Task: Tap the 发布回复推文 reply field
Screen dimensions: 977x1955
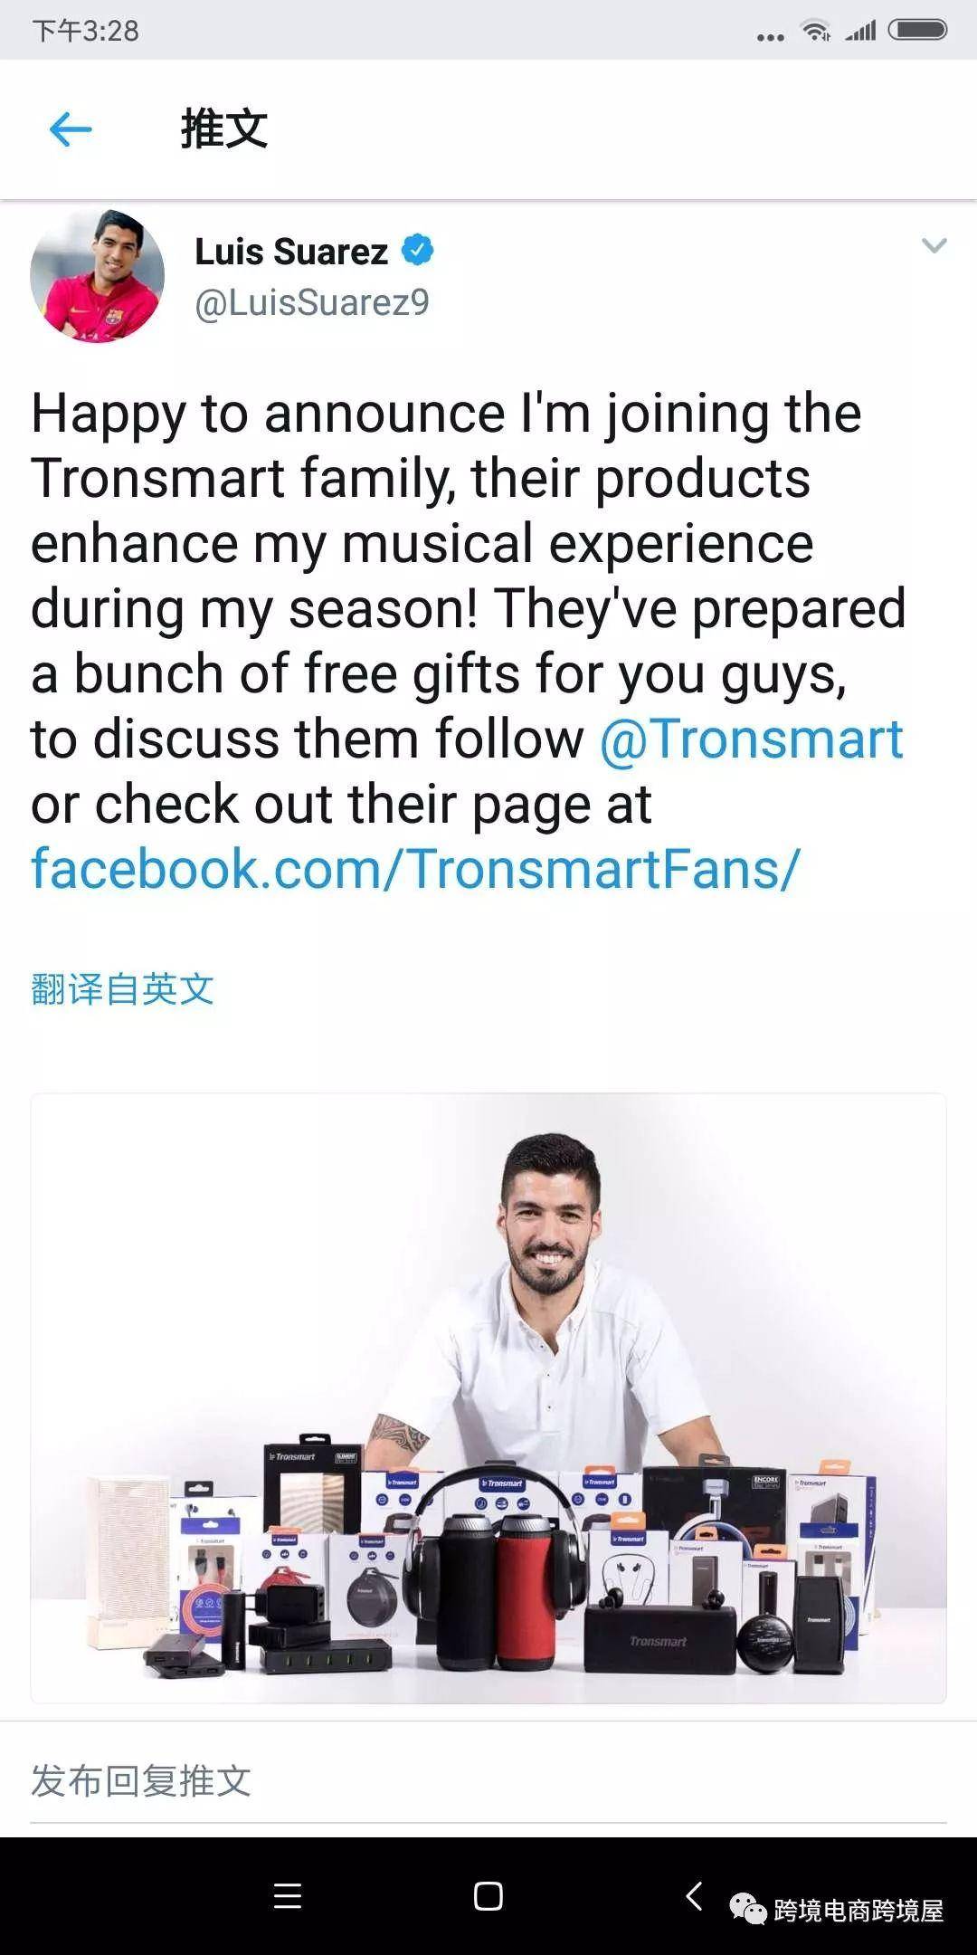Action: point(488,1781)
